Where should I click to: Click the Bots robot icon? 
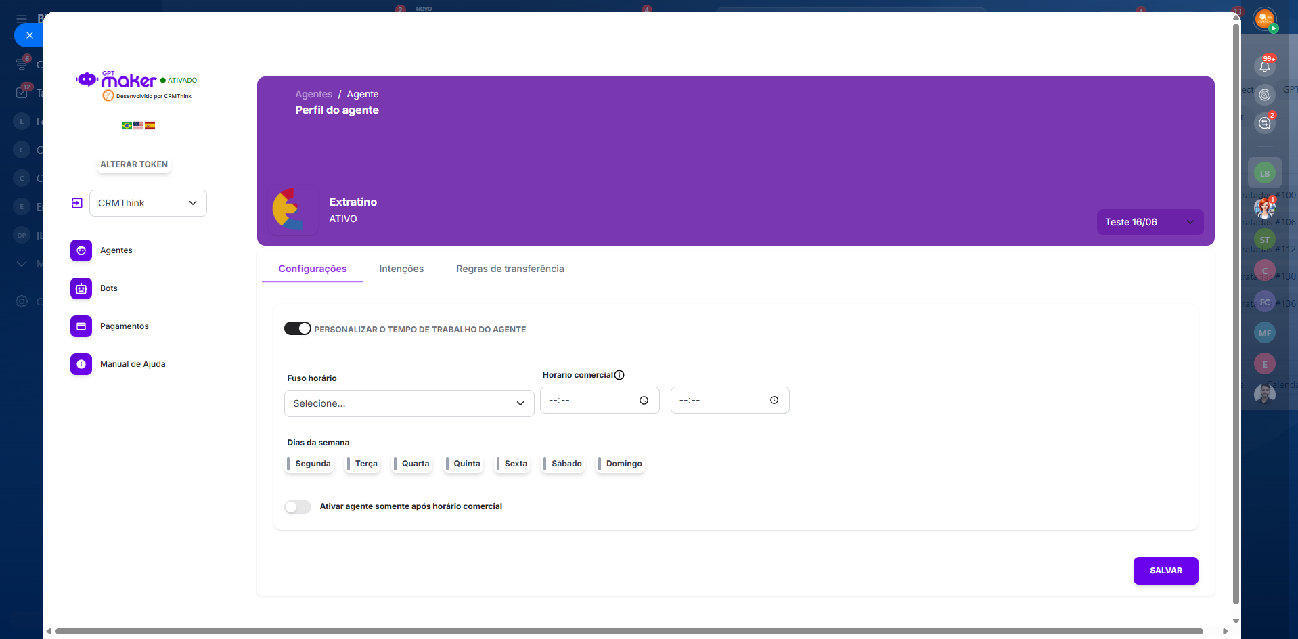tap(81, 288)
